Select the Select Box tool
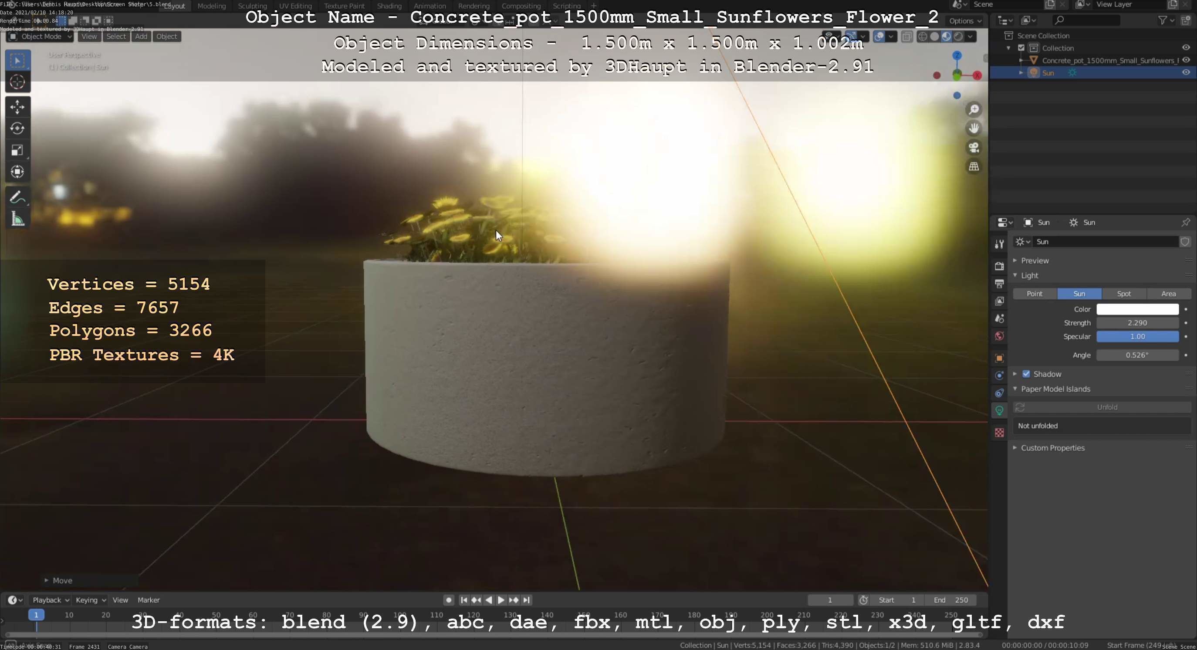This screenshot has height=650, width=1197. (x=18, y=61)
